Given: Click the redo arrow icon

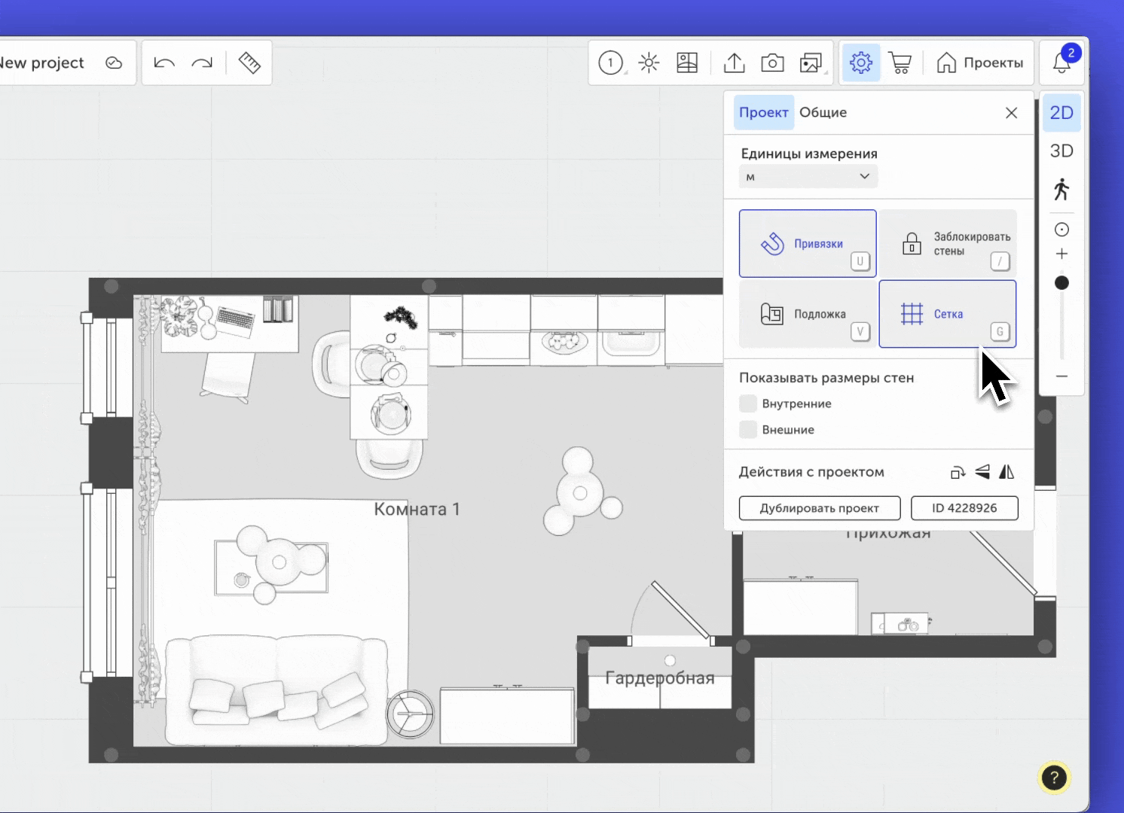Looking at the screenshot, I should 202,63.
